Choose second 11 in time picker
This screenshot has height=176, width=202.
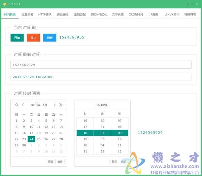120,145
